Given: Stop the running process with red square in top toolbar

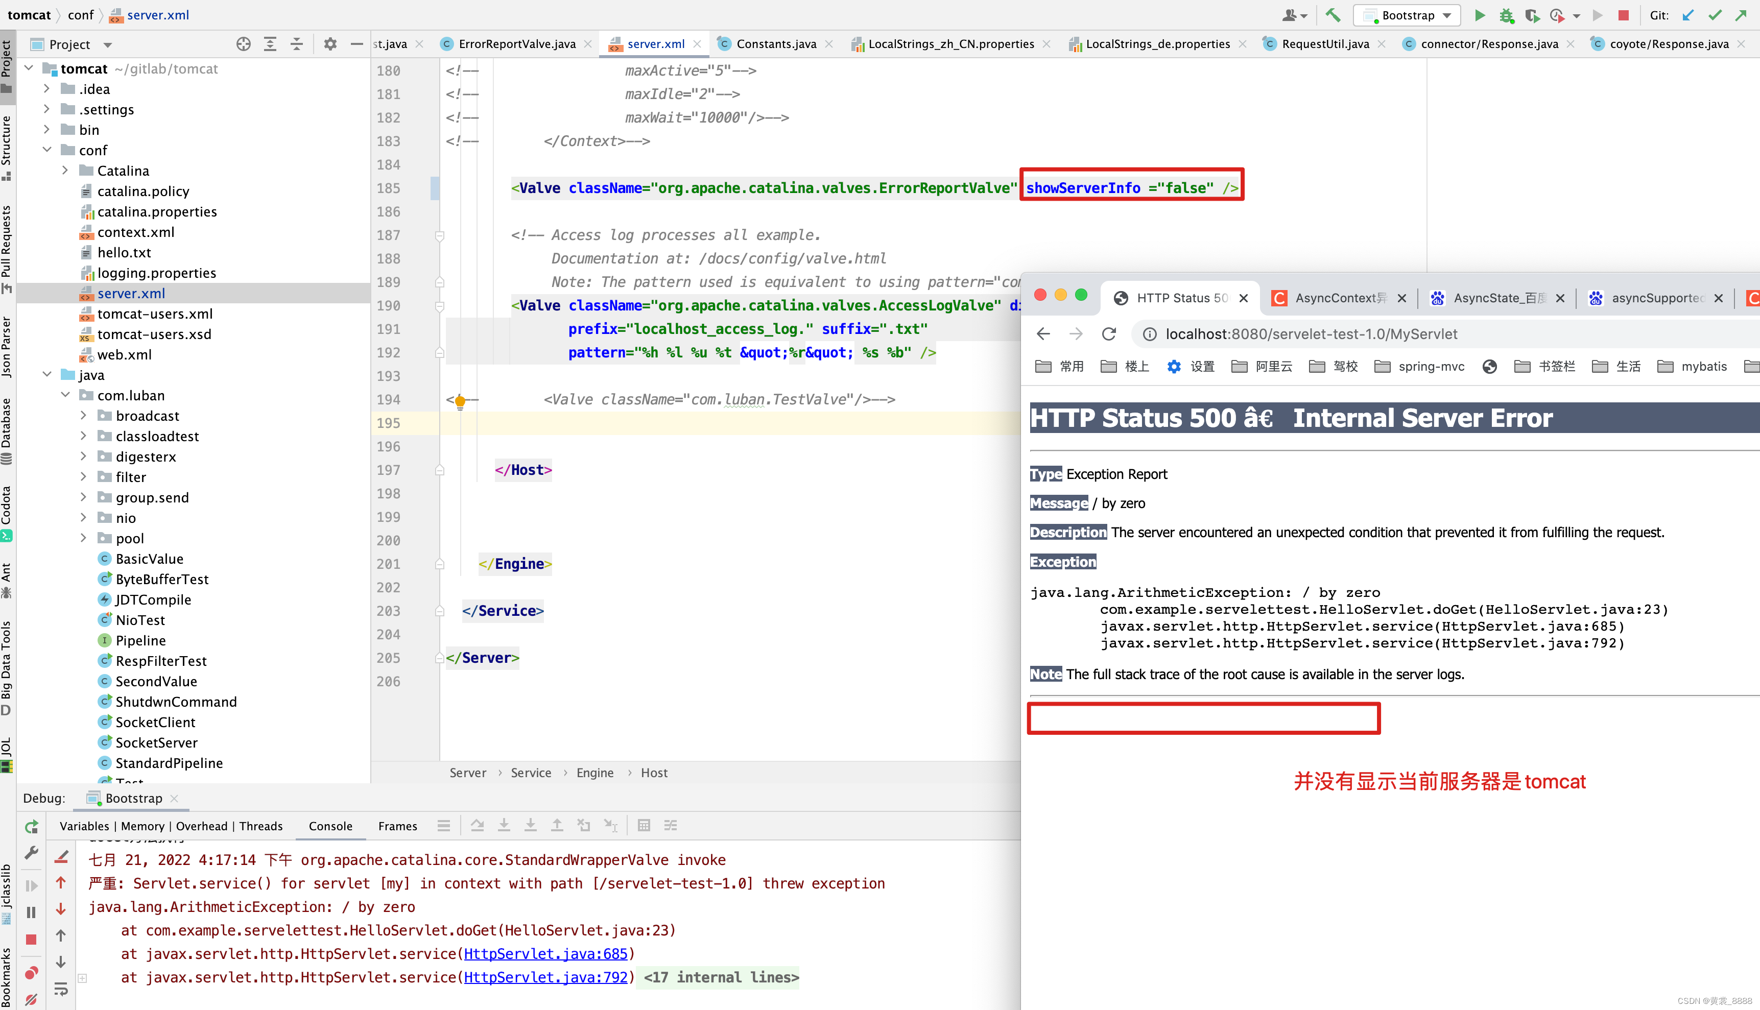Looking at the screenshot, I should click(1623, 15).
